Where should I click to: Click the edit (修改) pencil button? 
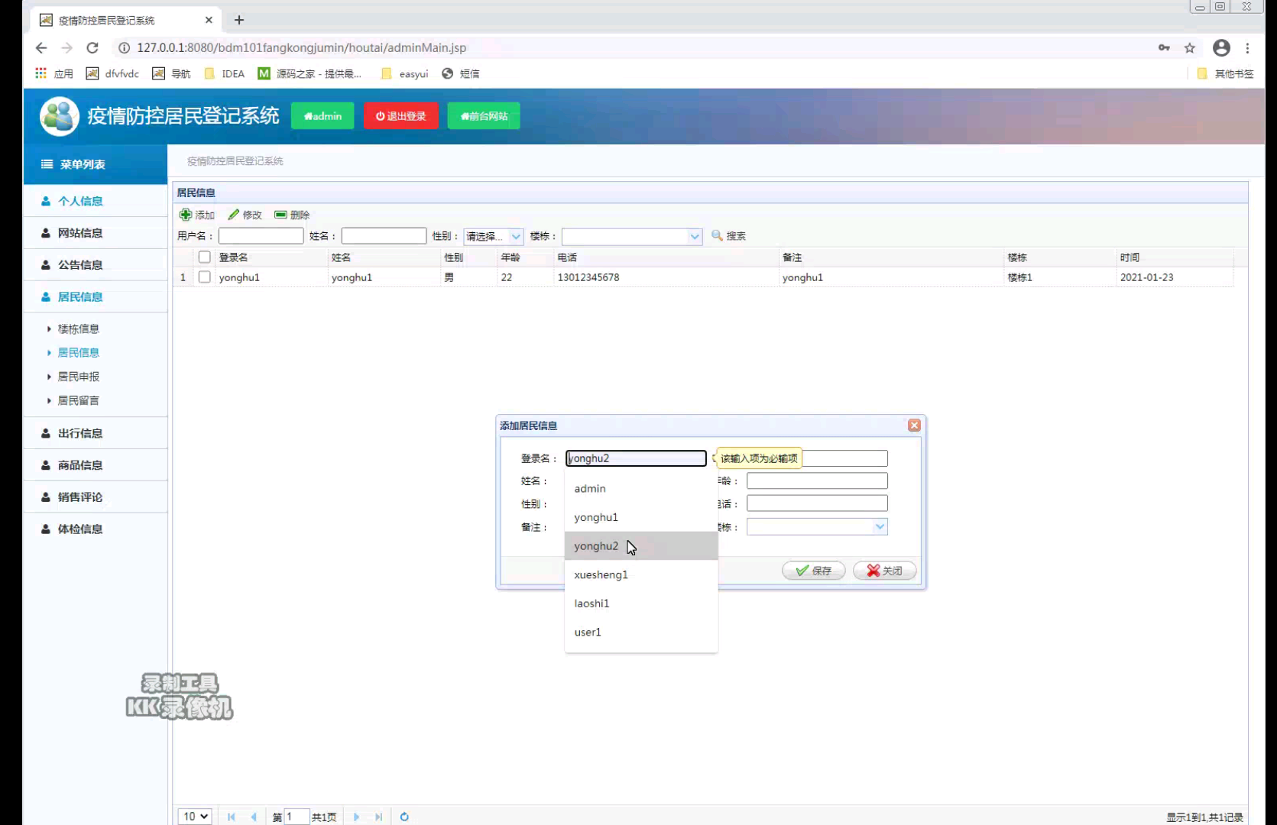point(245,215)
